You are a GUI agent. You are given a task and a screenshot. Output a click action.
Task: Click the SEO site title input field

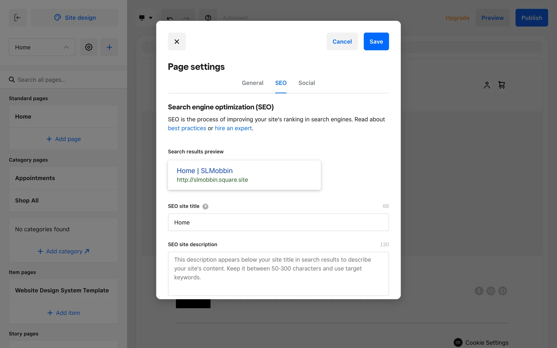click(278, 222)
